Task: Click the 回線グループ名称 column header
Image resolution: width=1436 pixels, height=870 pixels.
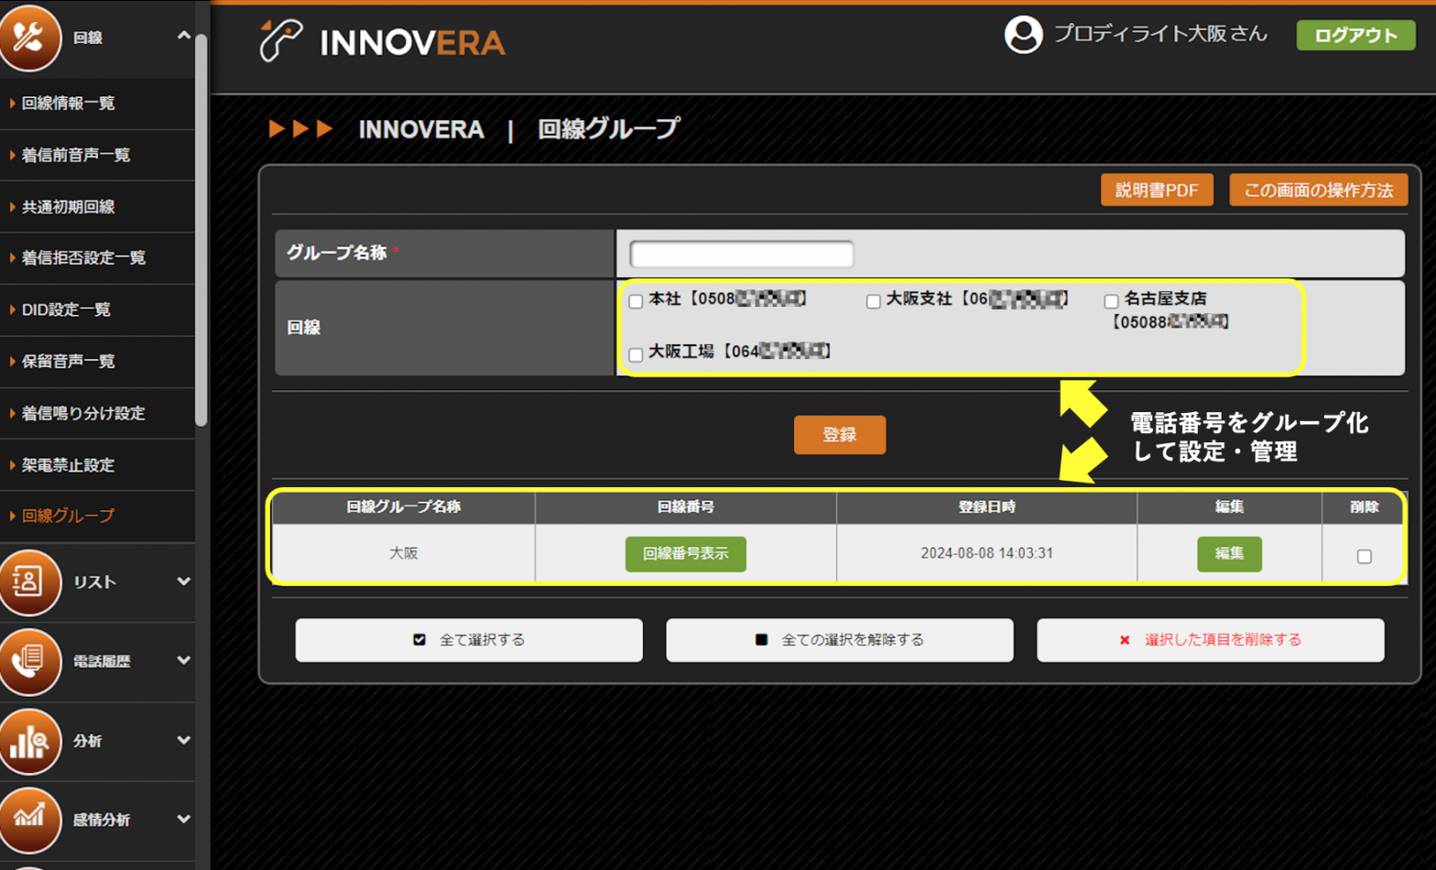Action: pos(404,506)
